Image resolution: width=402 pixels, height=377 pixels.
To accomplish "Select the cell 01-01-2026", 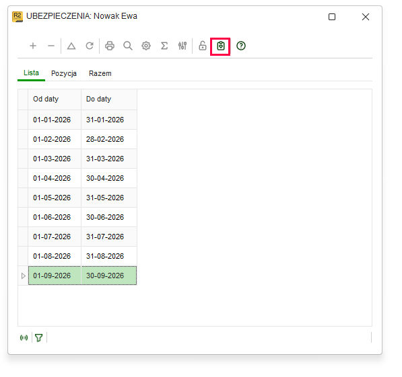I will pyautogui.click(x=55, y=120).
